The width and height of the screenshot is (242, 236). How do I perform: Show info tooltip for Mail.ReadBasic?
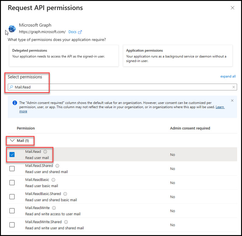53,180
